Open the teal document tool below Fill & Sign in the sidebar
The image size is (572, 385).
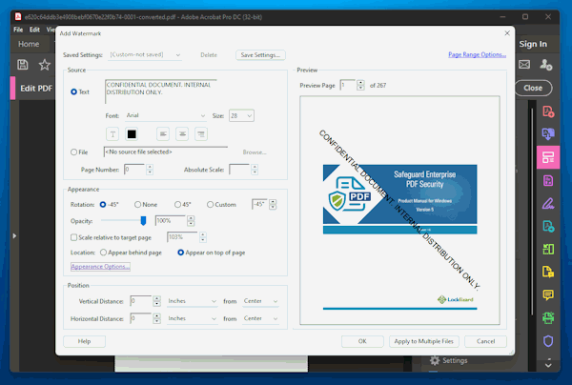[x=548, y=227]
